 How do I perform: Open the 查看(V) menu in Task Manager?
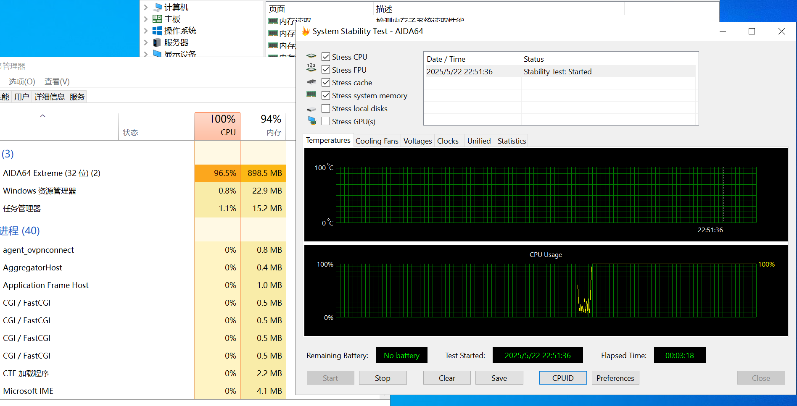pyautogui.click(x=57, y=81)
